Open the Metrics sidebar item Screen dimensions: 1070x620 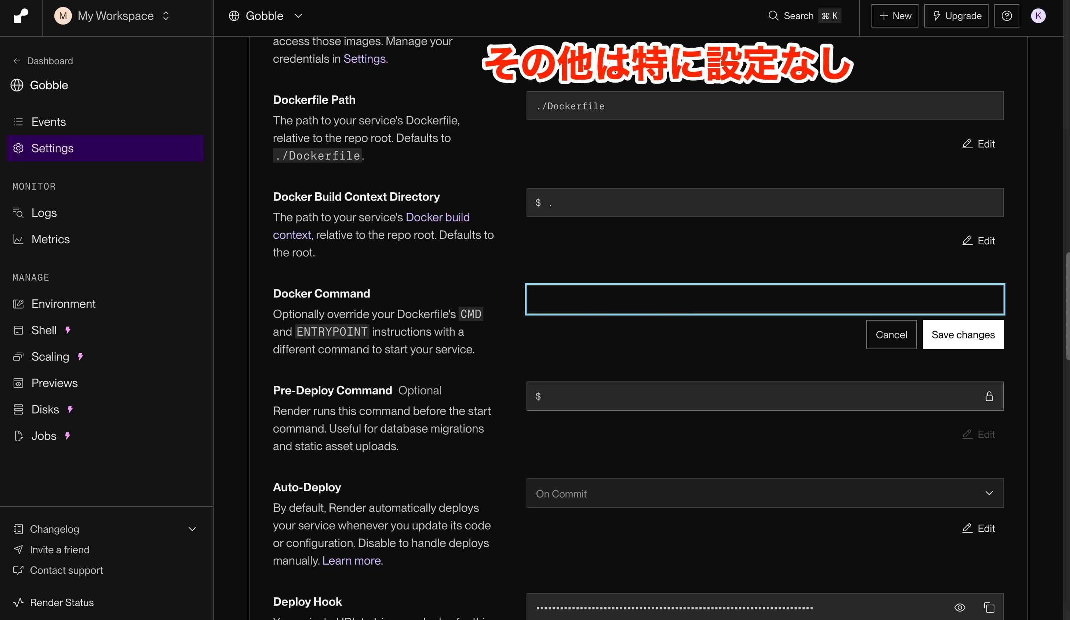pos(50,240)
